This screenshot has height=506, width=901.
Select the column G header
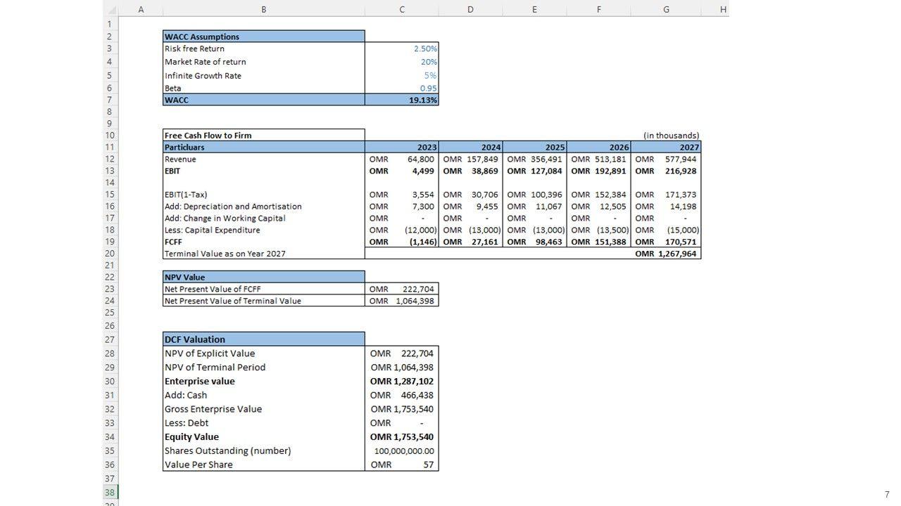[x=665, y=9]
